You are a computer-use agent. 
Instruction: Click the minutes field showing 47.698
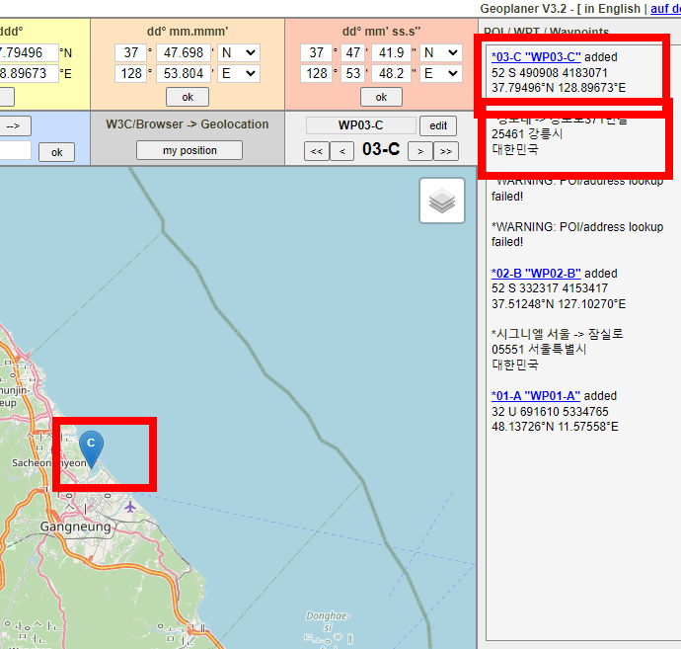pos(184,52)
